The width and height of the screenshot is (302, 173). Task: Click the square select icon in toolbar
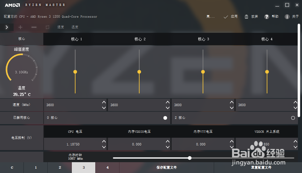[x=47, y=27]
